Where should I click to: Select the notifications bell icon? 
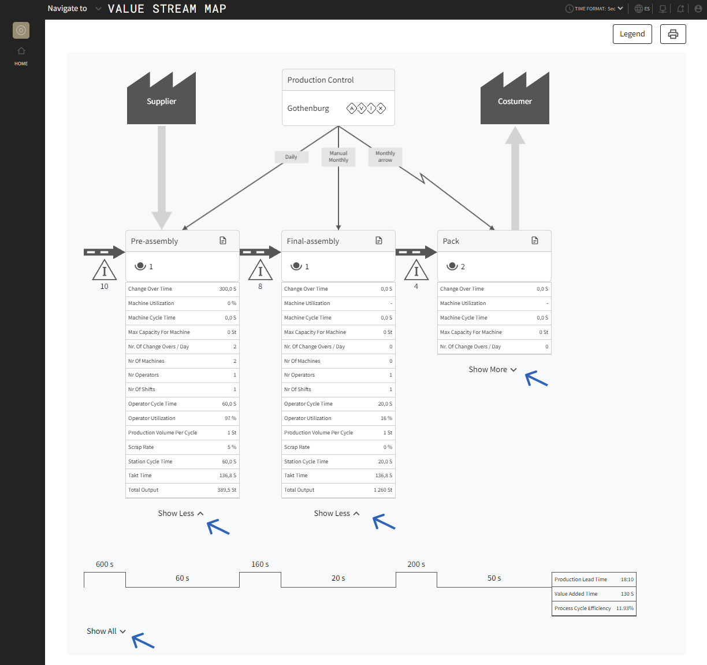pyautogui.click(x=680, y=8)
